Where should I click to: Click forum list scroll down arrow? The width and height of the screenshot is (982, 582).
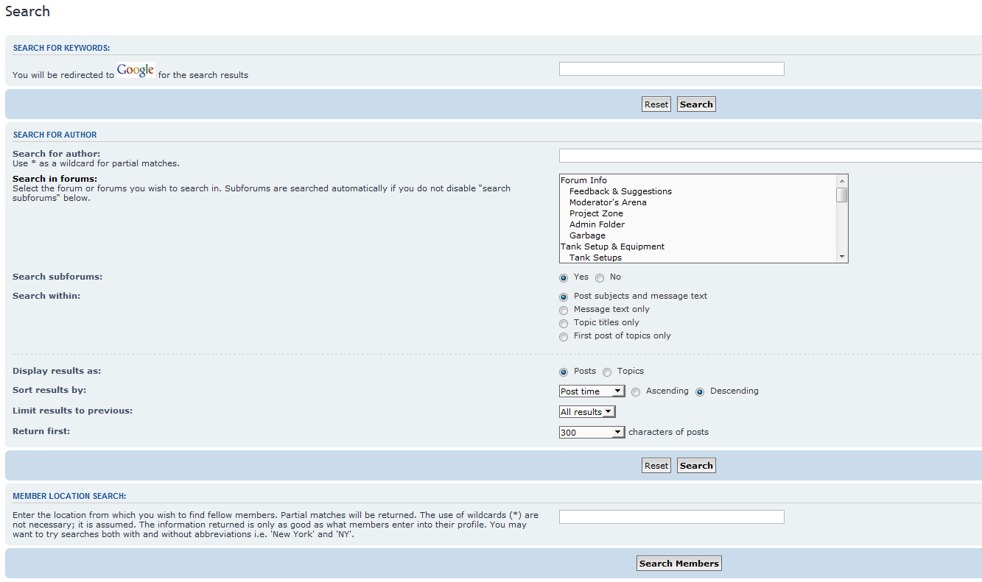[x=842, y=256]
